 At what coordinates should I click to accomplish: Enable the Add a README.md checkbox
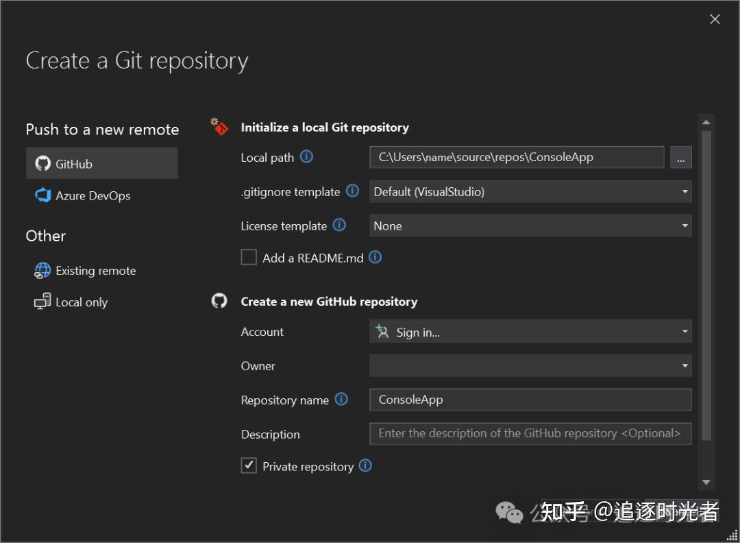[x=249, y=258]
